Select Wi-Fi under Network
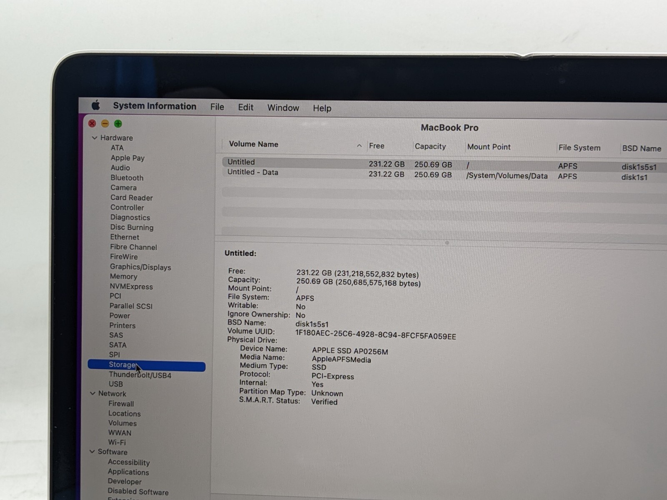 coord(117,442)
